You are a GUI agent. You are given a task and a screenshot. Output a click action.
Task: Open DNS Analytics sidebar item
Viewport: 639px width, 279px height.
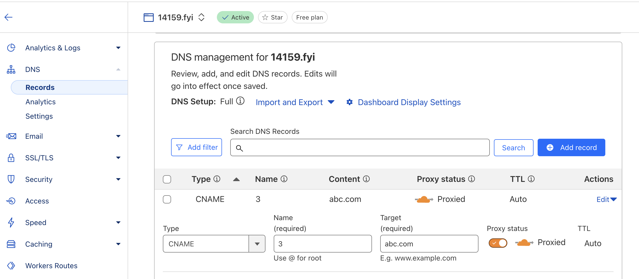click(41, 102)
